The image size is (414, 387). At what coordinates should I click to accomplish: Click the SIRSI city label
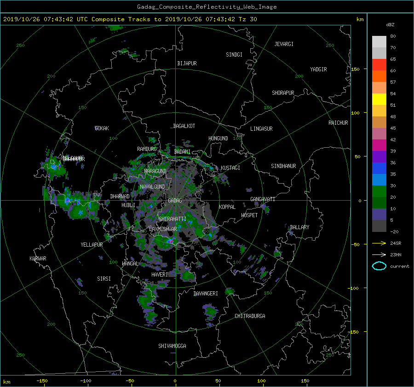pyautogui.click(x=104, y=279)
